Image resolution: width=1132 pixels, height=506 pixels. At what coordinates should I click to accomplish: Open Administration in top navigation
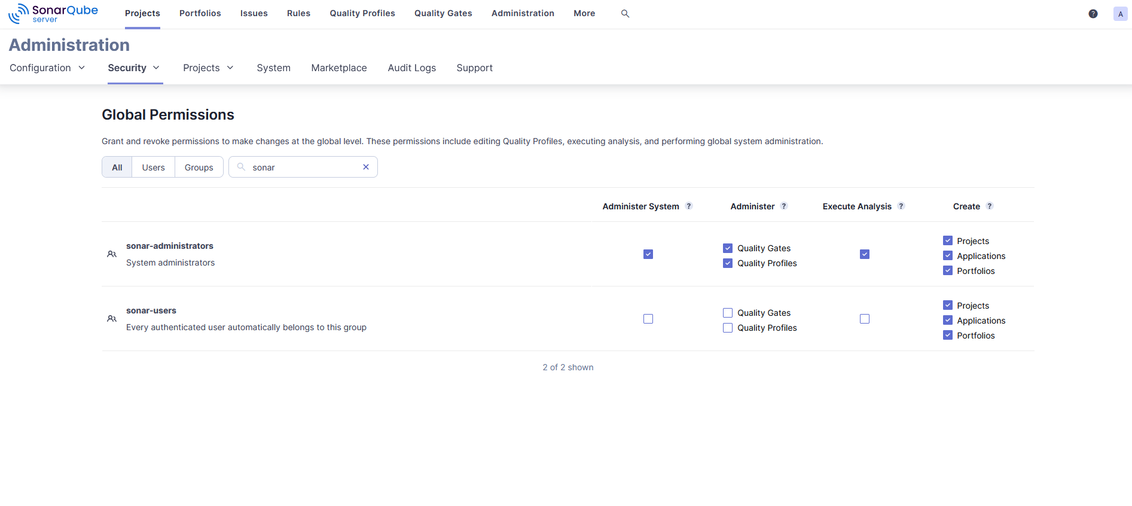(x=523, y=13)
